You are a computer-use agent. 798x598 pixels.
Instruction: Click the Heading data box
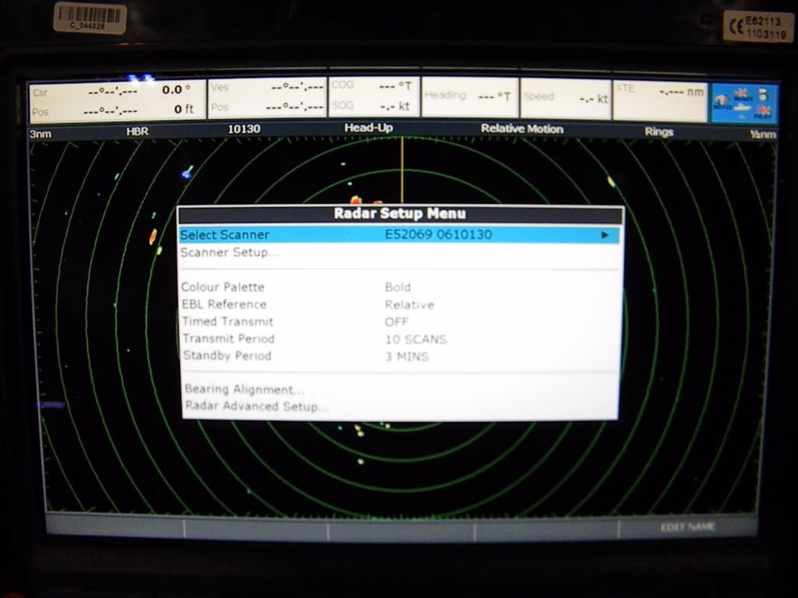pyautogui.click(x=470, y=97)
